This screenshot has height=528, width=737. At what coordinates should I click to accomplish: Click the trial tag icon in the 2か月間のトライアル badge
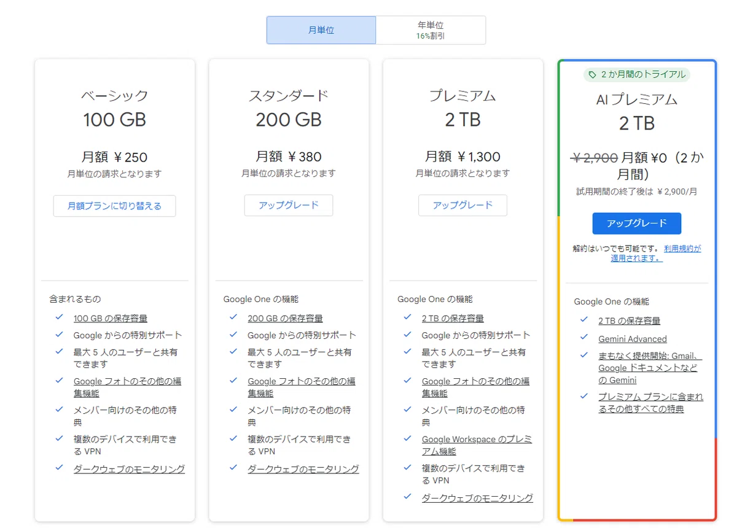point(593,74)
